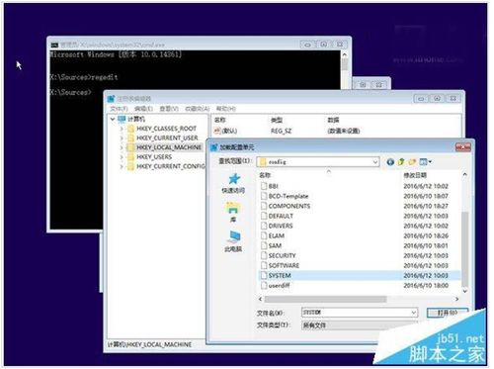Select the SOFTWARE file icon
Screen dimensions: 494x369
264,265
